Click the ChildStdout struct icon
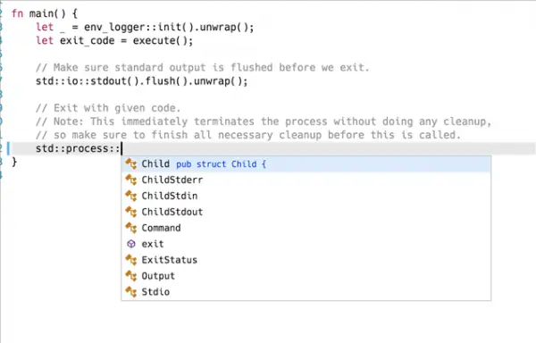The height and width of the screenshot is (343, 536). tap(131, 212)
